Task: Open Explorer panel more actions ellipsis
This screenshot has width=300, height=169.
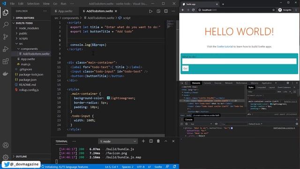Action: pos(45,11)
